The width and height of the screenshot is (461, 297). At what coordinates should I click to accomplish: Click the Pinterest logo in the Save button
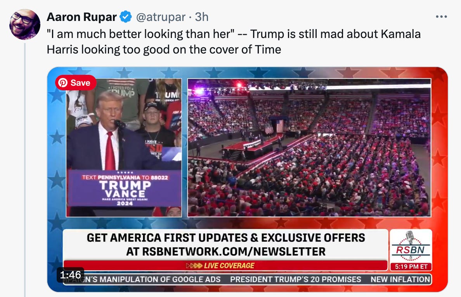click(x=63, y=83)
